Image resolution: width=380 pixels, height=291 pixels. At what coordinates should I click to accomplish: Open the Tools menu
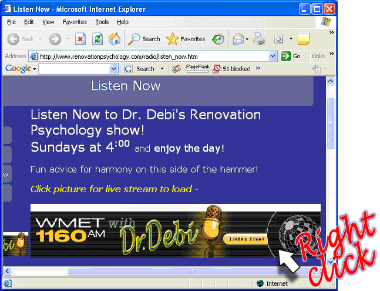click(102, 22)
